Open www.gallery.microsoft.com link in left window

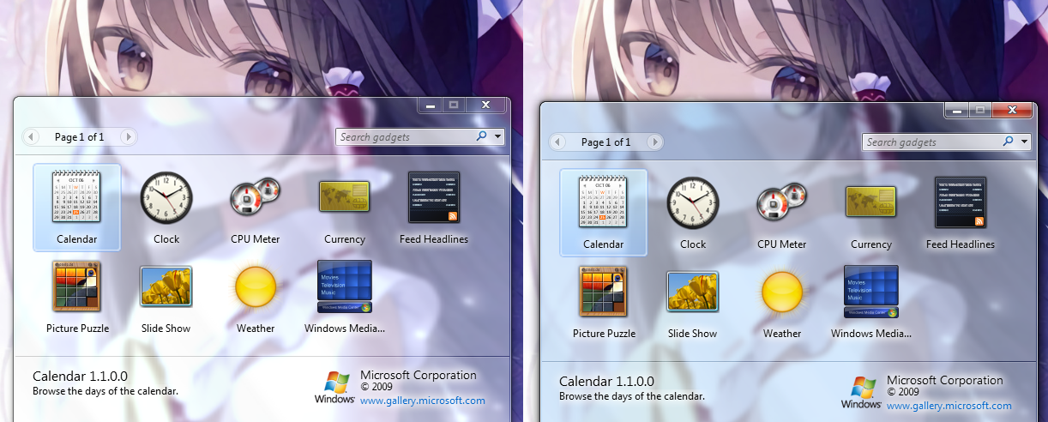423,401
